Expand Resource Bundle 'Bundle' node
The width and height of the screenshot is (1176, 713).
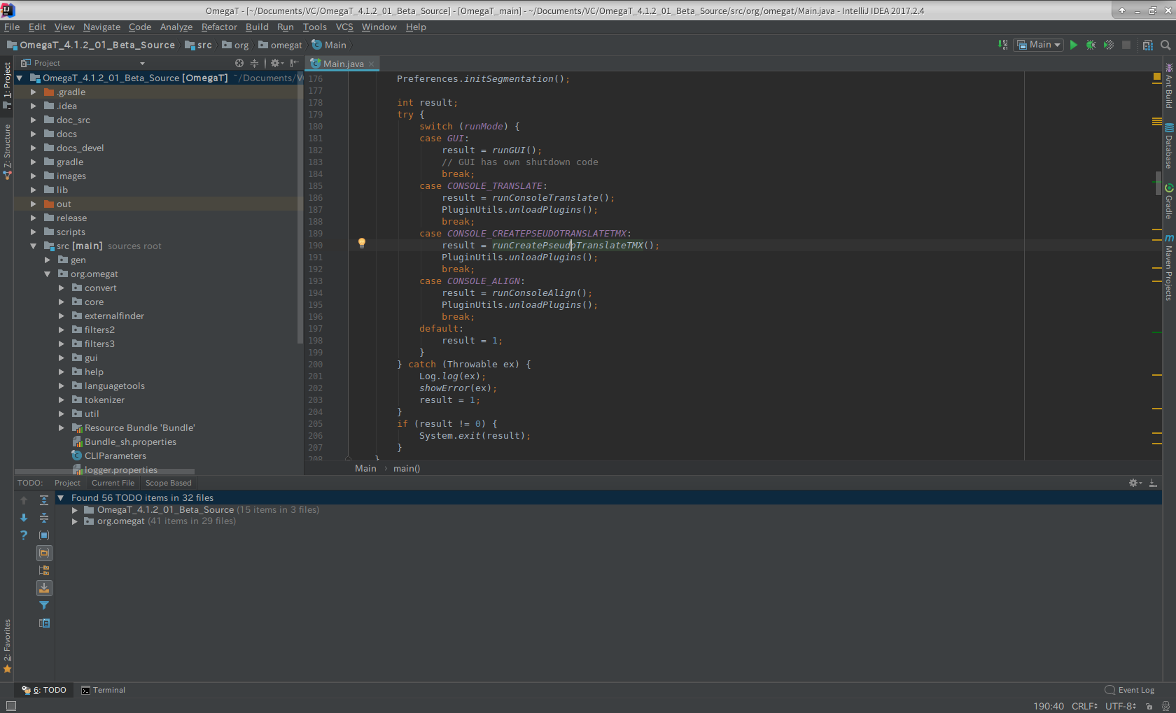click(x=61, y=428)
